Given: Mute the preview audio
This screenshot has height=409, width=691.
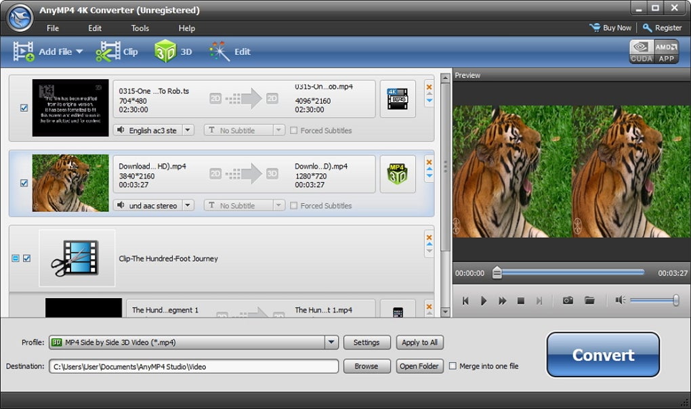Looking at the screenshot, I should [621, 300].
